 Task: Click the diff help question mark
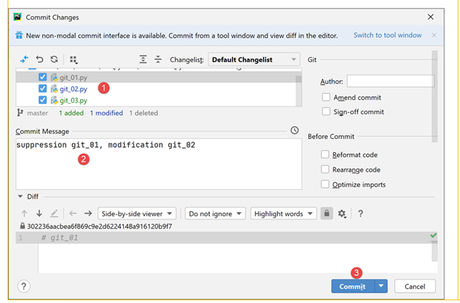361,214
